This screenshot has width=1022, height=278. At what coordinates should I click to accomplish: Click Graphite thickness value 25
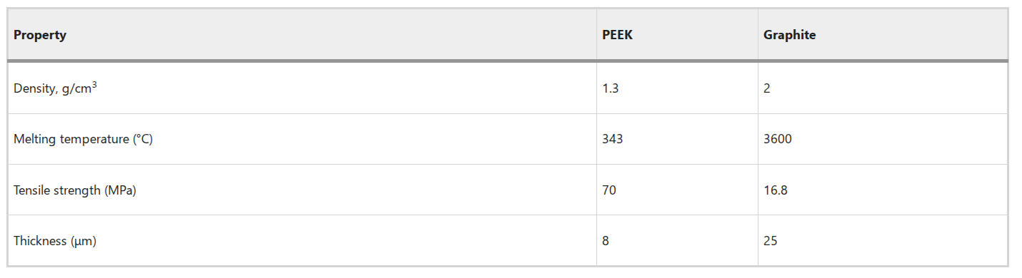pos(771,241)
